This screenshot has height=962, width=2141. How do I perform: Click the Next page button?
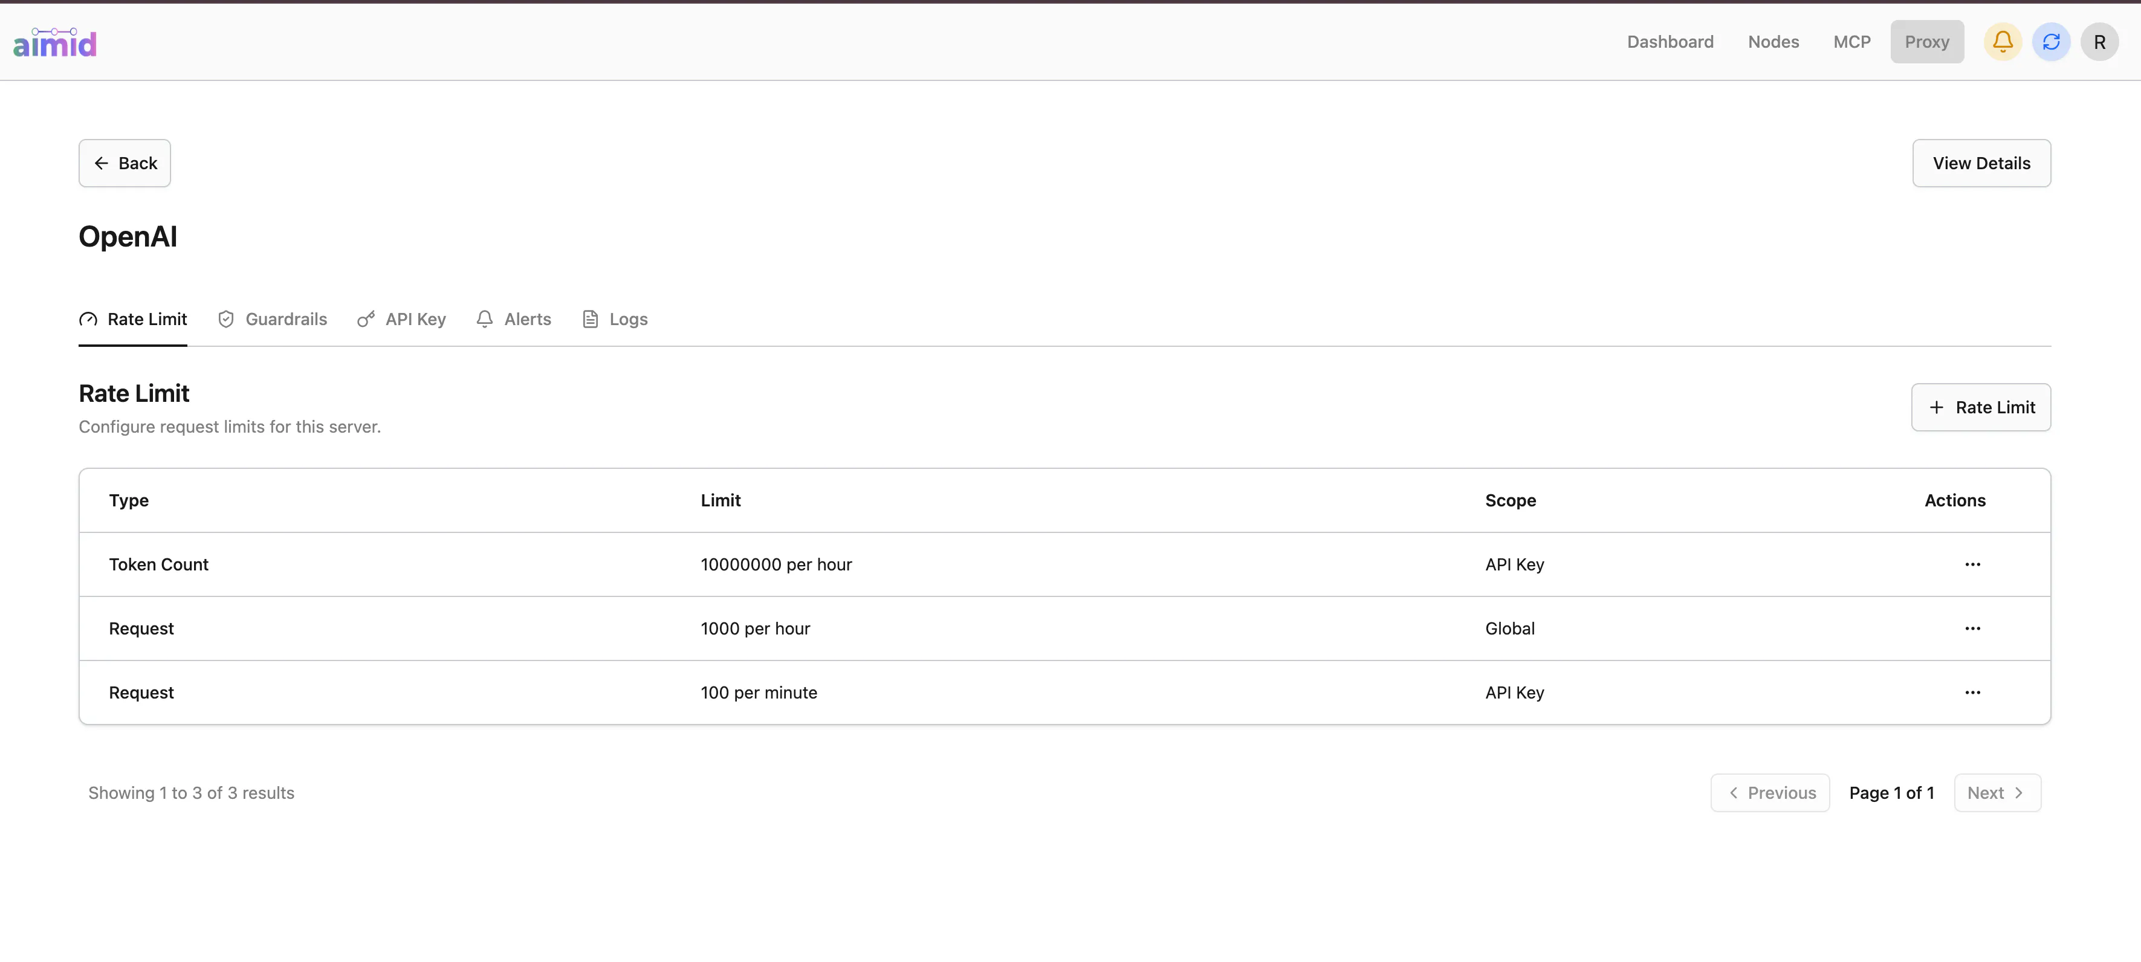click(x=1997, y=793)
